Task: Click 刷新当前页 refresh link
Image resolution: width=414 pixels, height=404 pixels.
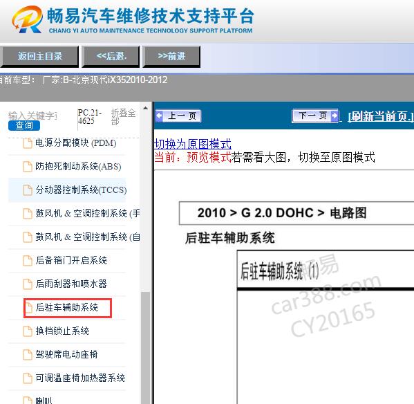Action: [x=380, y=116]
